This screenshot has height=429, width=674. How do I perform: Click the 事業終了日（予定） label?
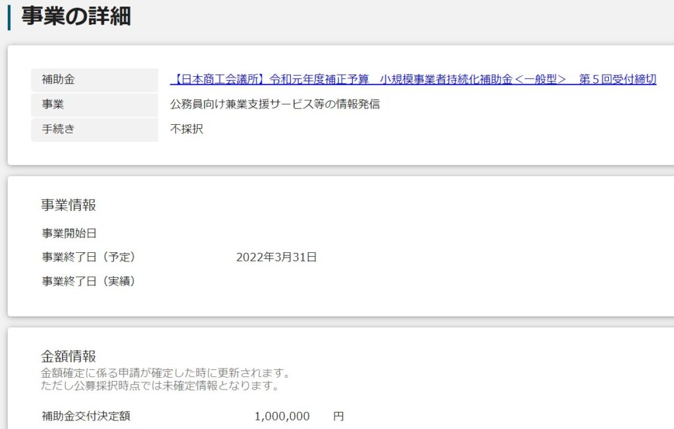(88, 258)
